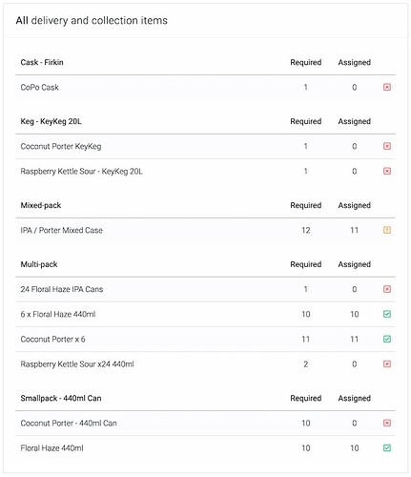This screenshot has width=411, height=477.
Task: Click red X icon for 24 Floral Haze IPA Cans
Action: click(x=387, y=289)
